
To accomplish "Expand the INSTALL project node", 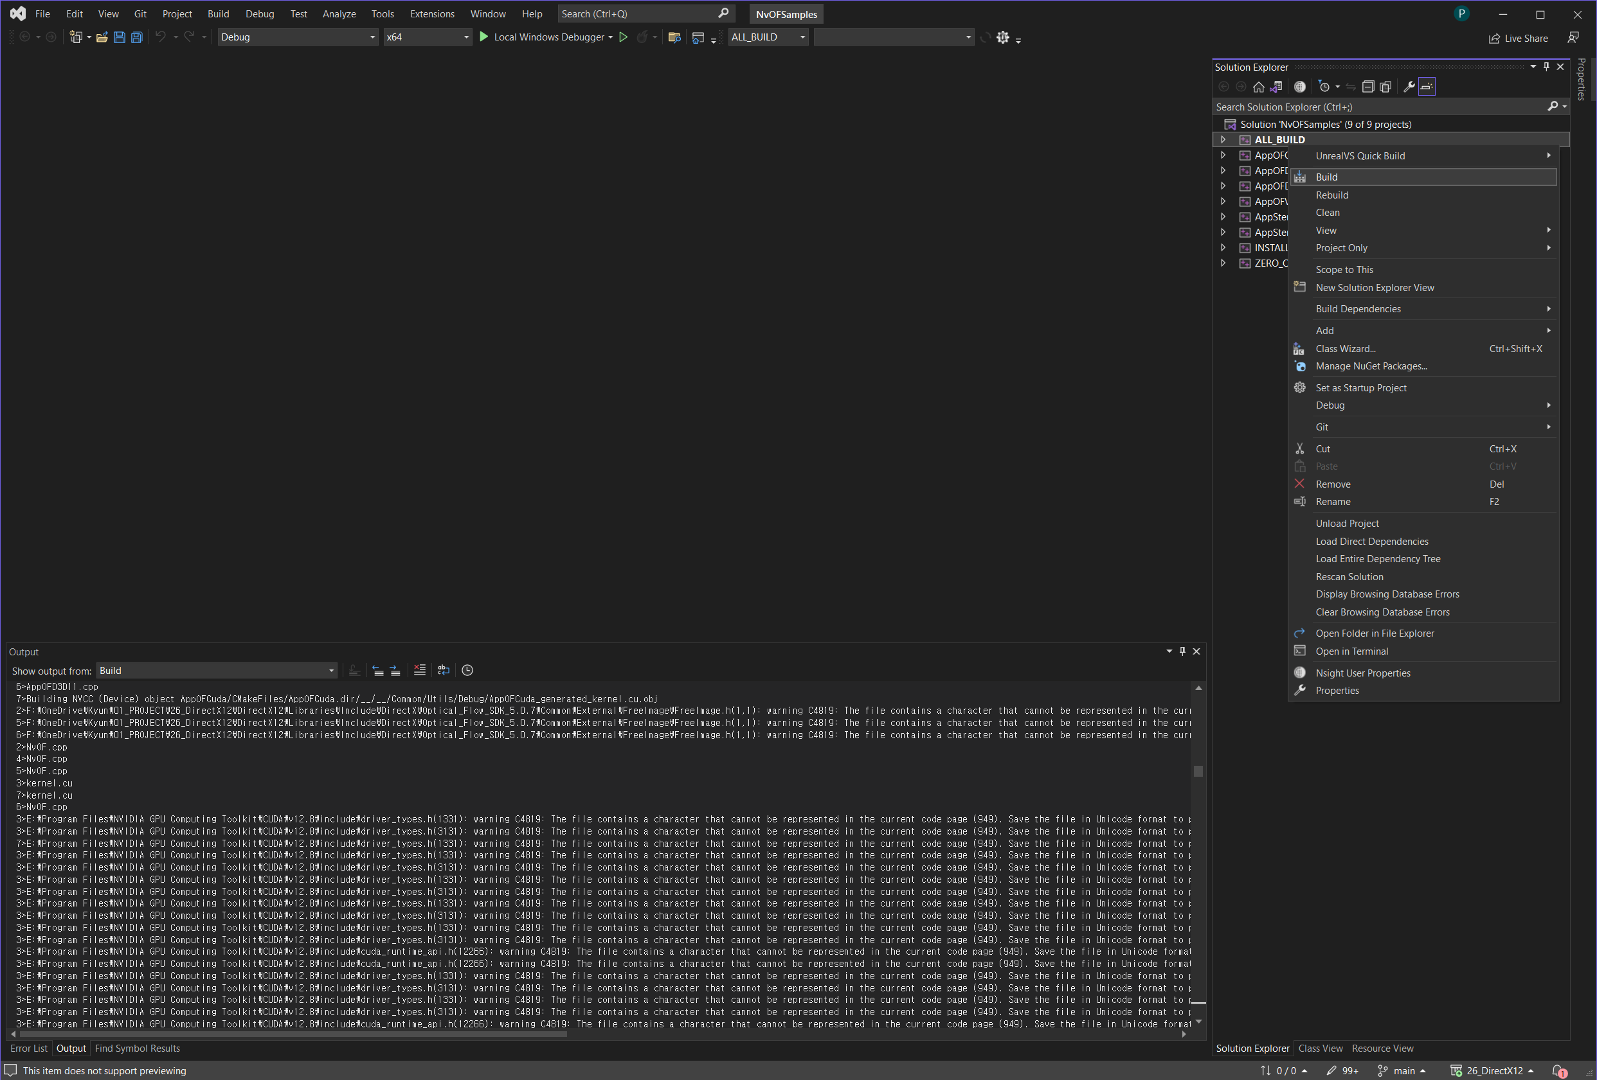I will click(x=1223, y=248).
